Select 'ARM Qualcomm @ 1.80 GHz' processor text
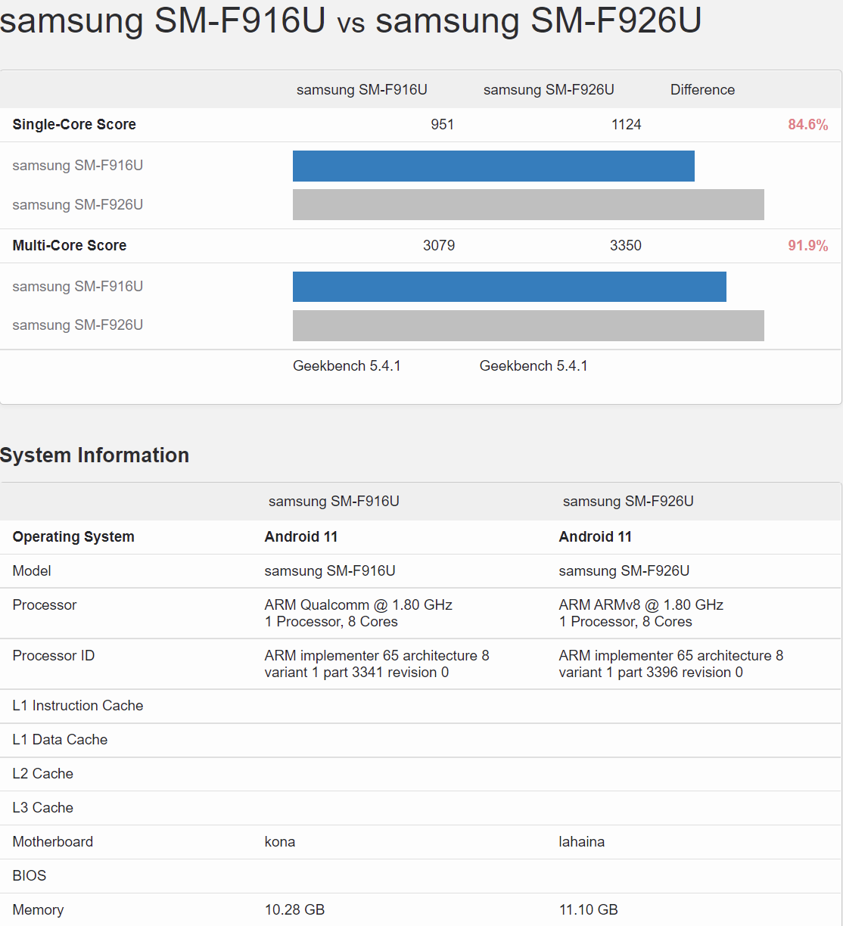This screenshot has height=926, width=843. pyautogui.click(x=359, y=605)
